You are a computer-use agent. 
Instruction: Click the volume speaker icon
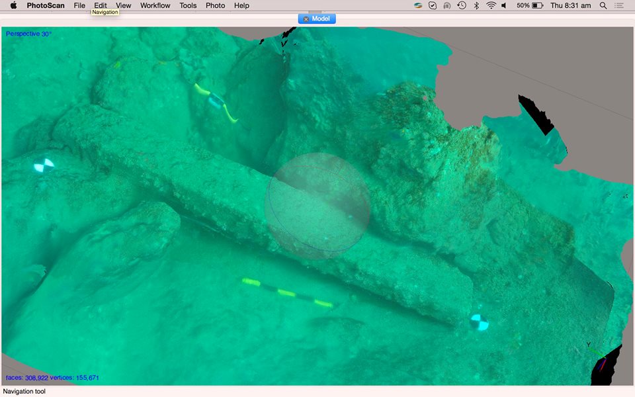coord(504,5)
